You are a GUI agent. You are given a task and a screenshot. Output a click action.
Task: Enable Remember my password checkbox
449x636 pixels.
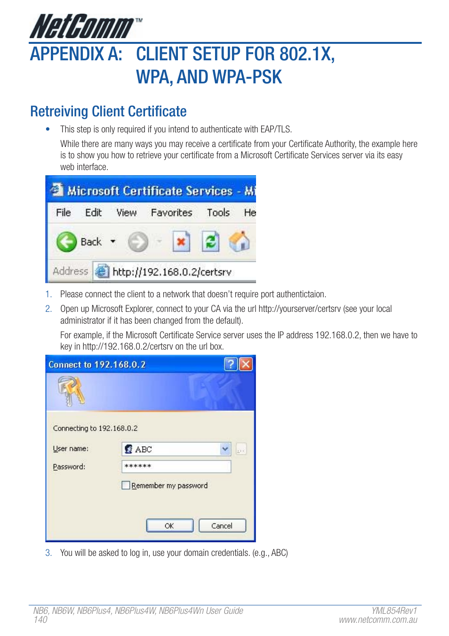point(126,485)
